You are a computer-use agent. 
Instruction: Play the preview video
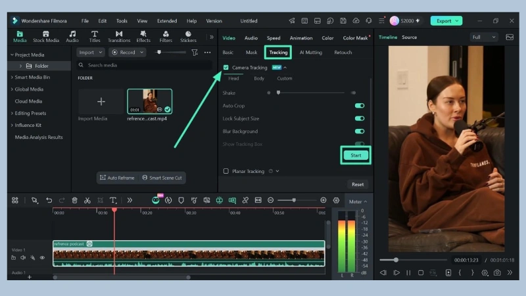tap(396, 273)
